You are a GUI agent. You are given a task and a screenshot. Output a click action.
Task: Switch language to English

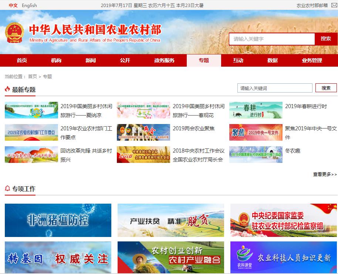click(29, 6)
